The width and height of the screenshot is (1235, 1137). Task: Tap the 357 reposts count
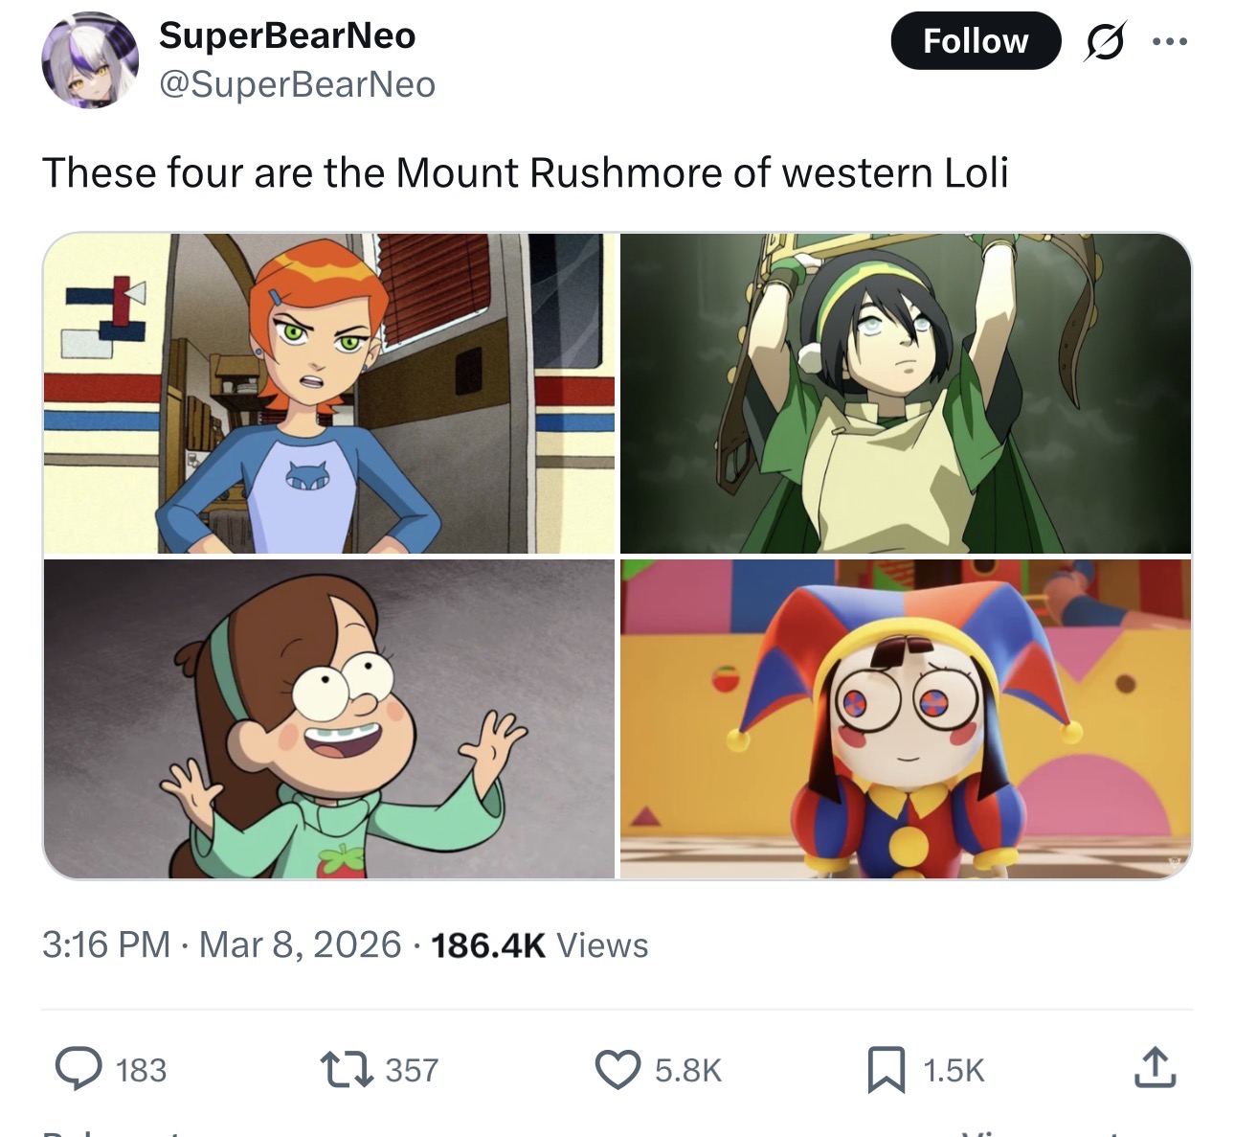point(412,1070)
